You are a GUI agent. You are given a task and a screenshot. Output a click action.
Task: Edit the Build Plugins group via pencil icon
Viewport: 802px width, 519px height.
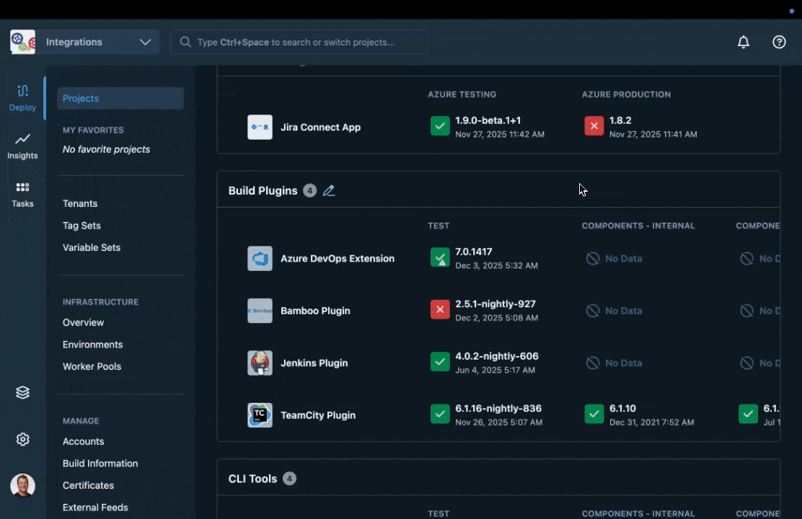(329, 190)
